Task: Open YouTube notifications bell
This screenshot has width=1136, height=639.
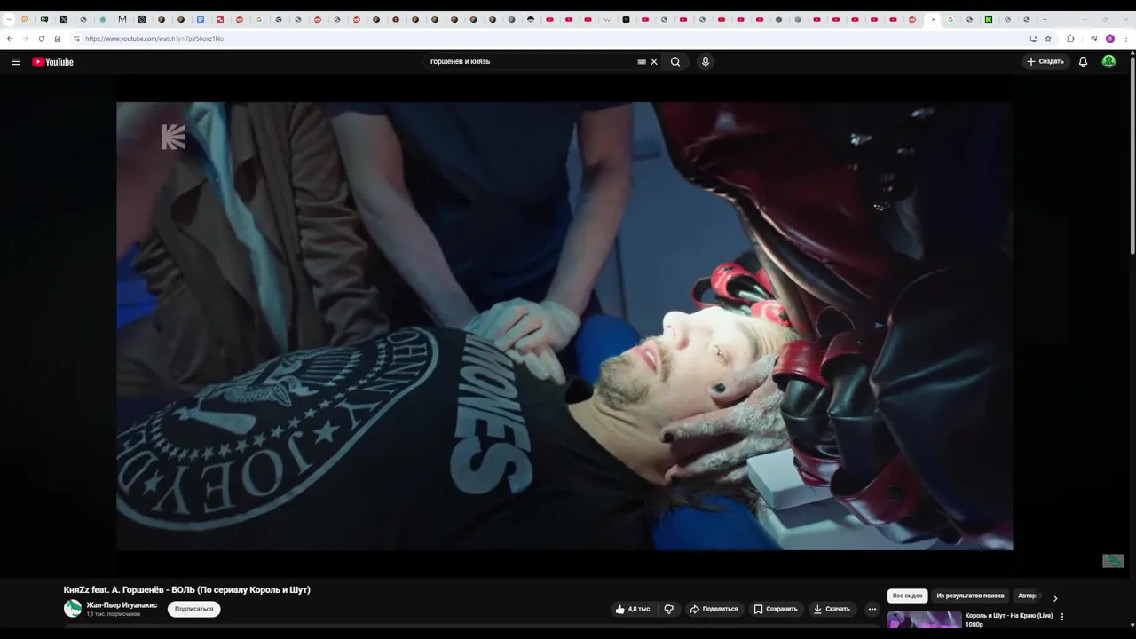Action: point(1083,61)
